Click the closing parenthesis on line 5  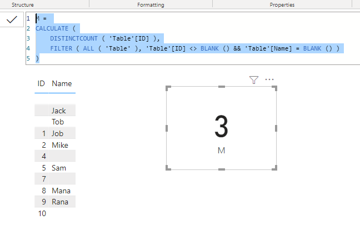click(x=37, y=58)
